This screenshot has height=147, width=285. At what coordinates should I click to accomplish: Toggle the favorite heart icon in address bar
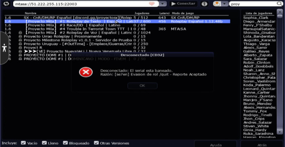(x=152, y=4)
